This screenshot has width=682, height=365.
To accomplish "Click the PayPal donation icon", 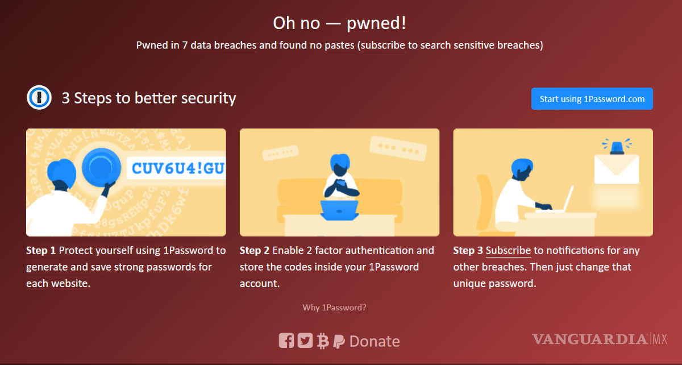I will click(339, 340).
